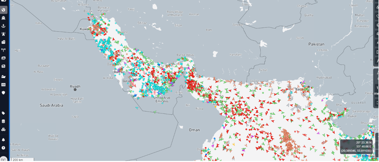Open the help question mark icon
This screenshot has width=379, height=162.
(4, 148)
